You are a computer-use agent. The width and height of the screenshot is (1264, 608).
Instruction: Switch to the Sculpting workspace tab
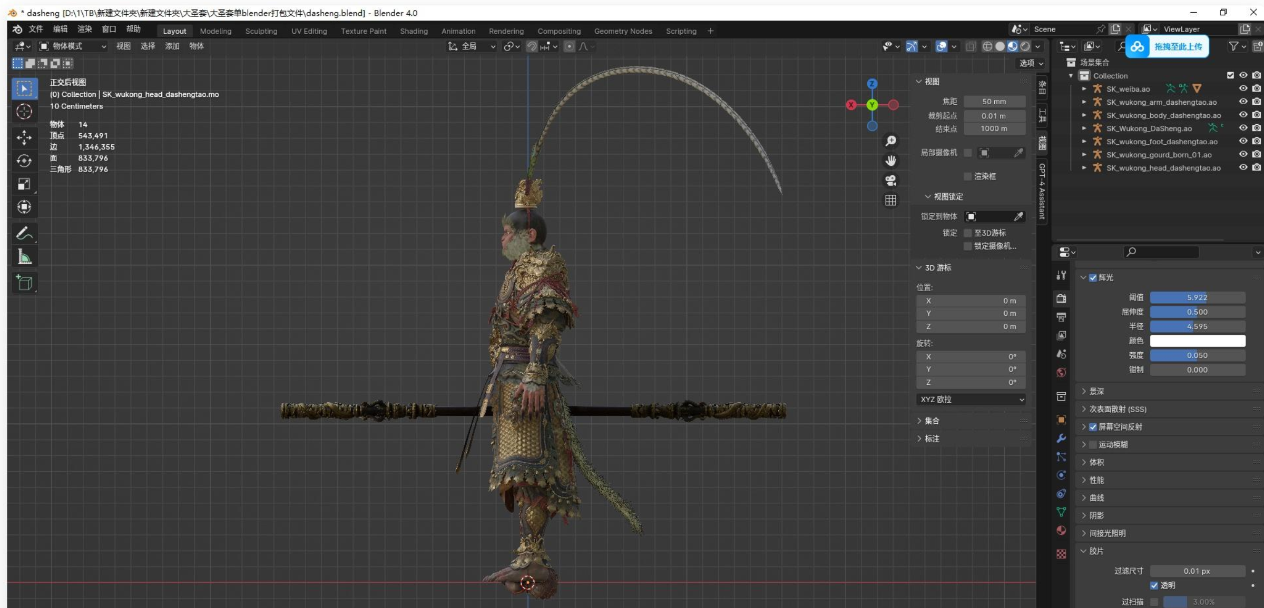[261, 31]
